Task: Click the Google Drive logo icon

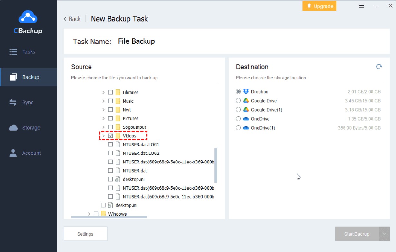Action: (x=246, y=101)
